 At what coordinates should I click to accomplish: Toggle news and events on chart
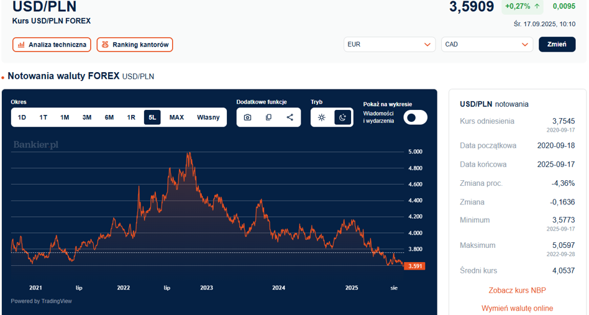tap(415, 117)
